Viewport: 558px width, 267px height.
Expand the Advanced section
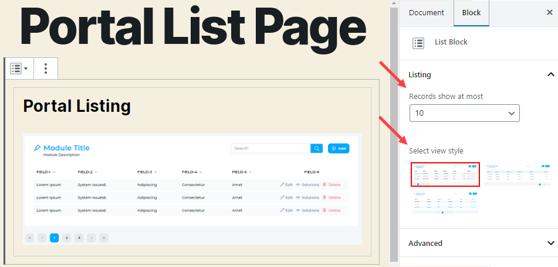pos(550,243)
